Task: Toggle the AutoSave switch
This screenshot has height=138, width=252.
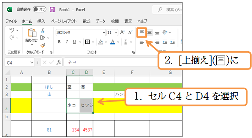Action: (x=39, y=10)
